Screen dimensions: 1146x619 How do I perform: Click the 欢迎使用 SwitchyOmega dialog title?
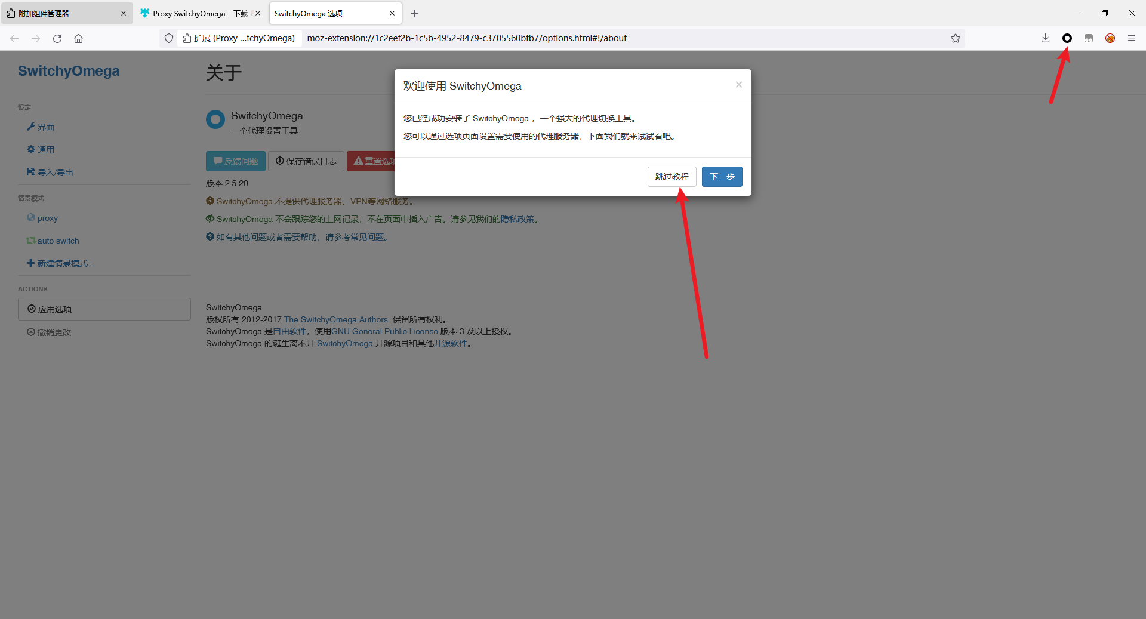tap(462, 86)
